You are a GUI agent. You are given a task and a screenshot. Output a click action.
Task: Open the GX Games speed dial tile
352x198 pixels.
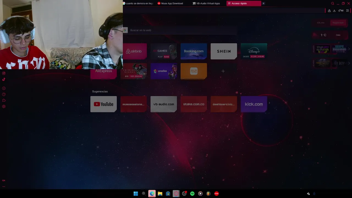tap(164, 51)
